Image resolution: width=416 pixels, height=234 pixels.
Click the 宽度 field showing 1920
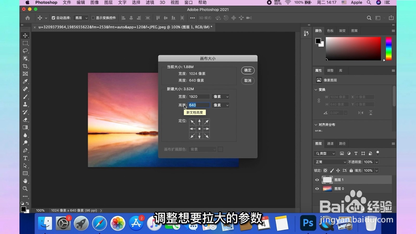[x=199, y=97]
